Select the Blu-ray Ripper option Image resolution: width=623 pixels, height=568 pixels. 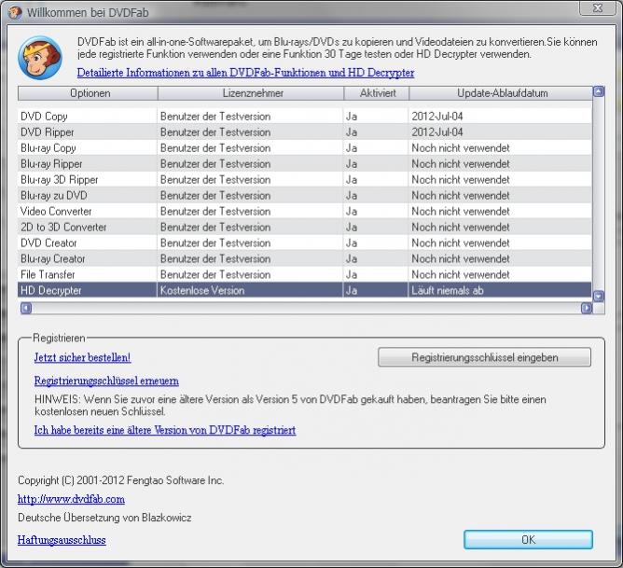tap(305, 163)
